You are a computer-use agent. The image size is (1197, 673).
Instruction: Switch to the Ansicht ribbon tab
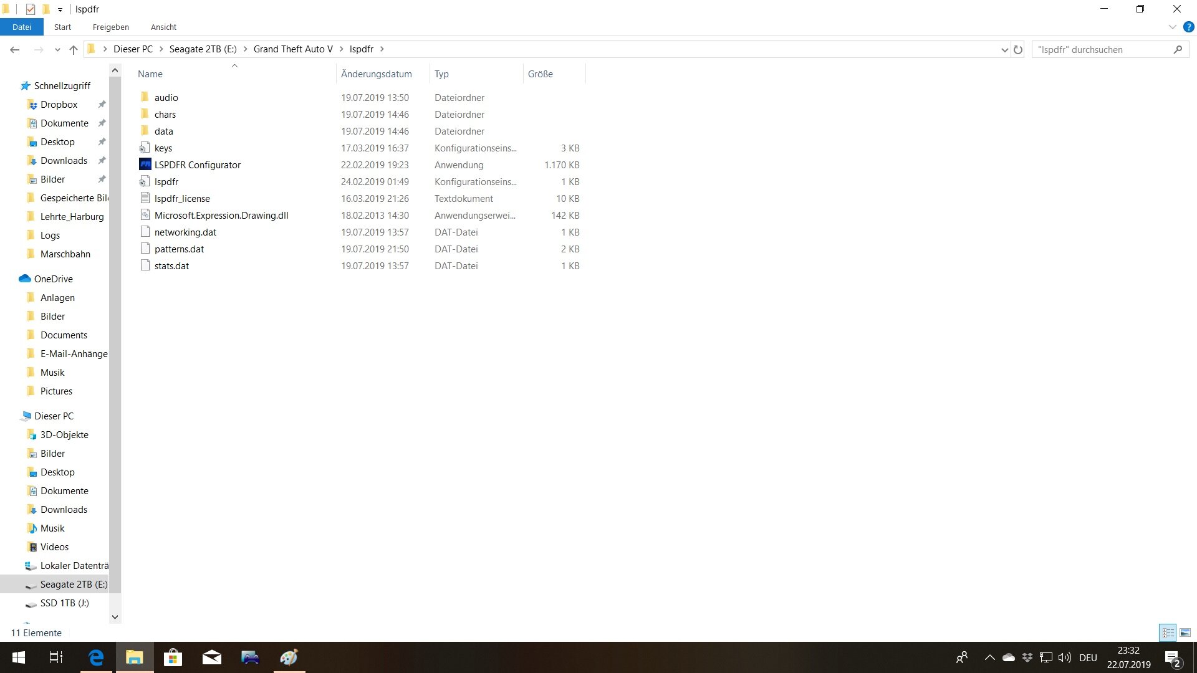click(x=163, y=27)
